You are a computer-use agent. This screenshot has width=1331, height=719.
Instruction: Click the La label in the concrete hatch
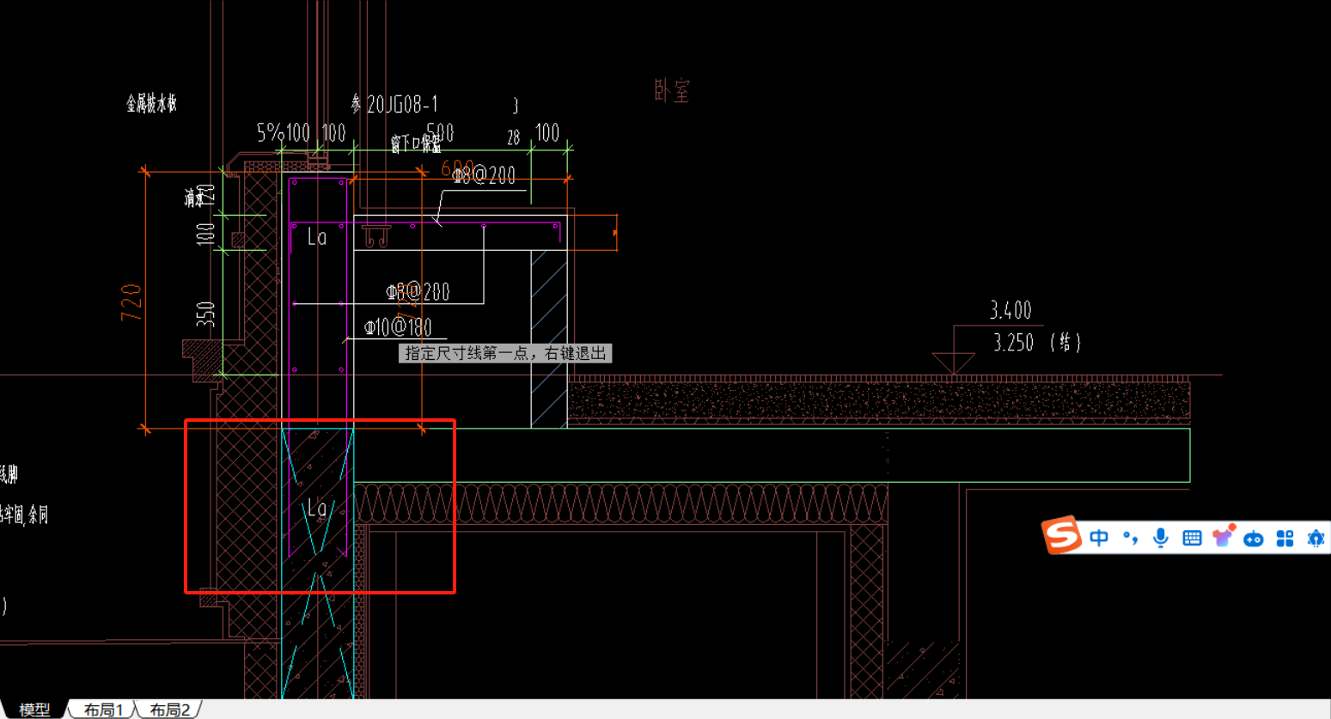(317, 509)
